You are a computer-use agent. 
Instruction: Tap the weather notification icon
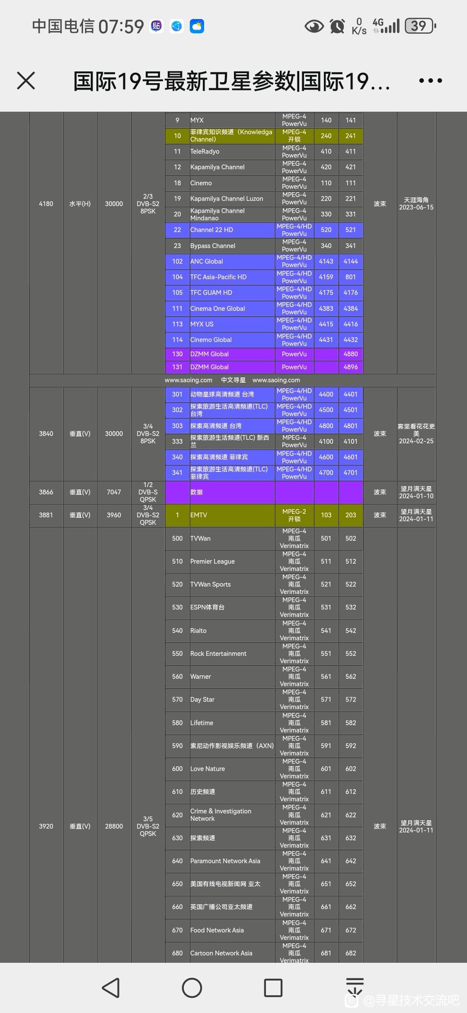tap(197, 26)
